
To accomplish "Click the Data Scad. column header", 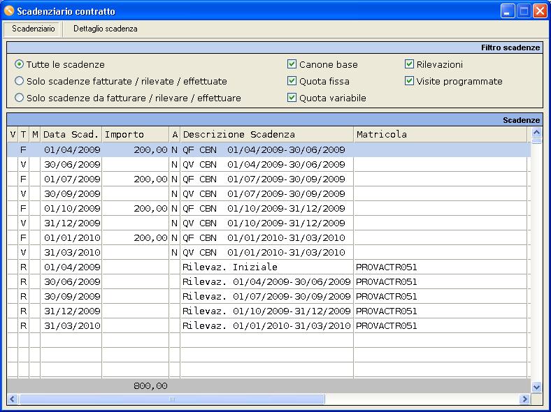I will tap(71, 134).
